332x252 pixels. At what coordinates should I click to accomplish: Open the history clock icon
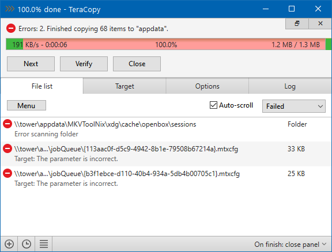pyautogui.click(x=27, y=244)
